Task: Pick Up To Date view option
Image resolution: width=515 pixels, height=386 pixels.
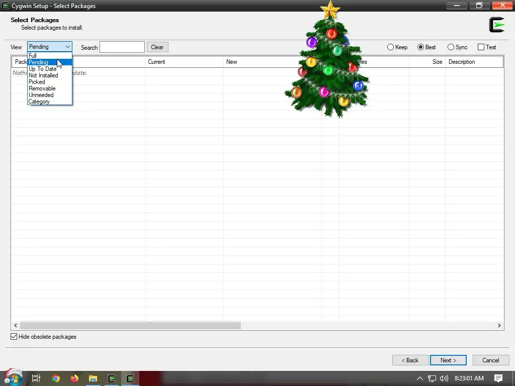Action: click(x=50, y=68)
